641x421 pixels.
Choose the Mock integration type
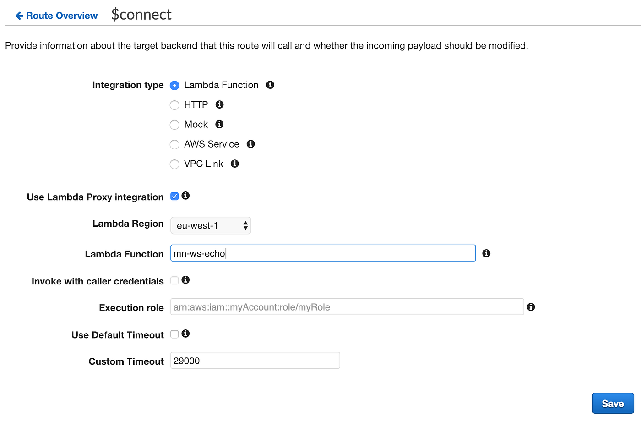pyautogui.click(x=174, y=125)
